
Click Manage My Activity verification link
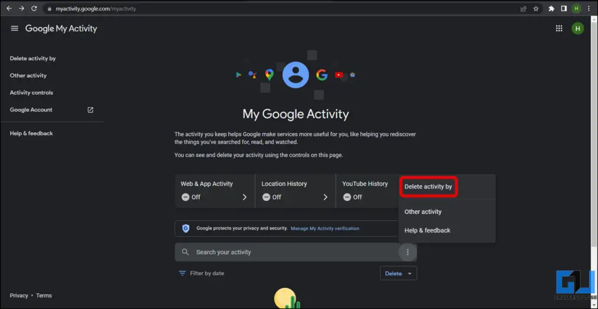(x=325, y=228)
